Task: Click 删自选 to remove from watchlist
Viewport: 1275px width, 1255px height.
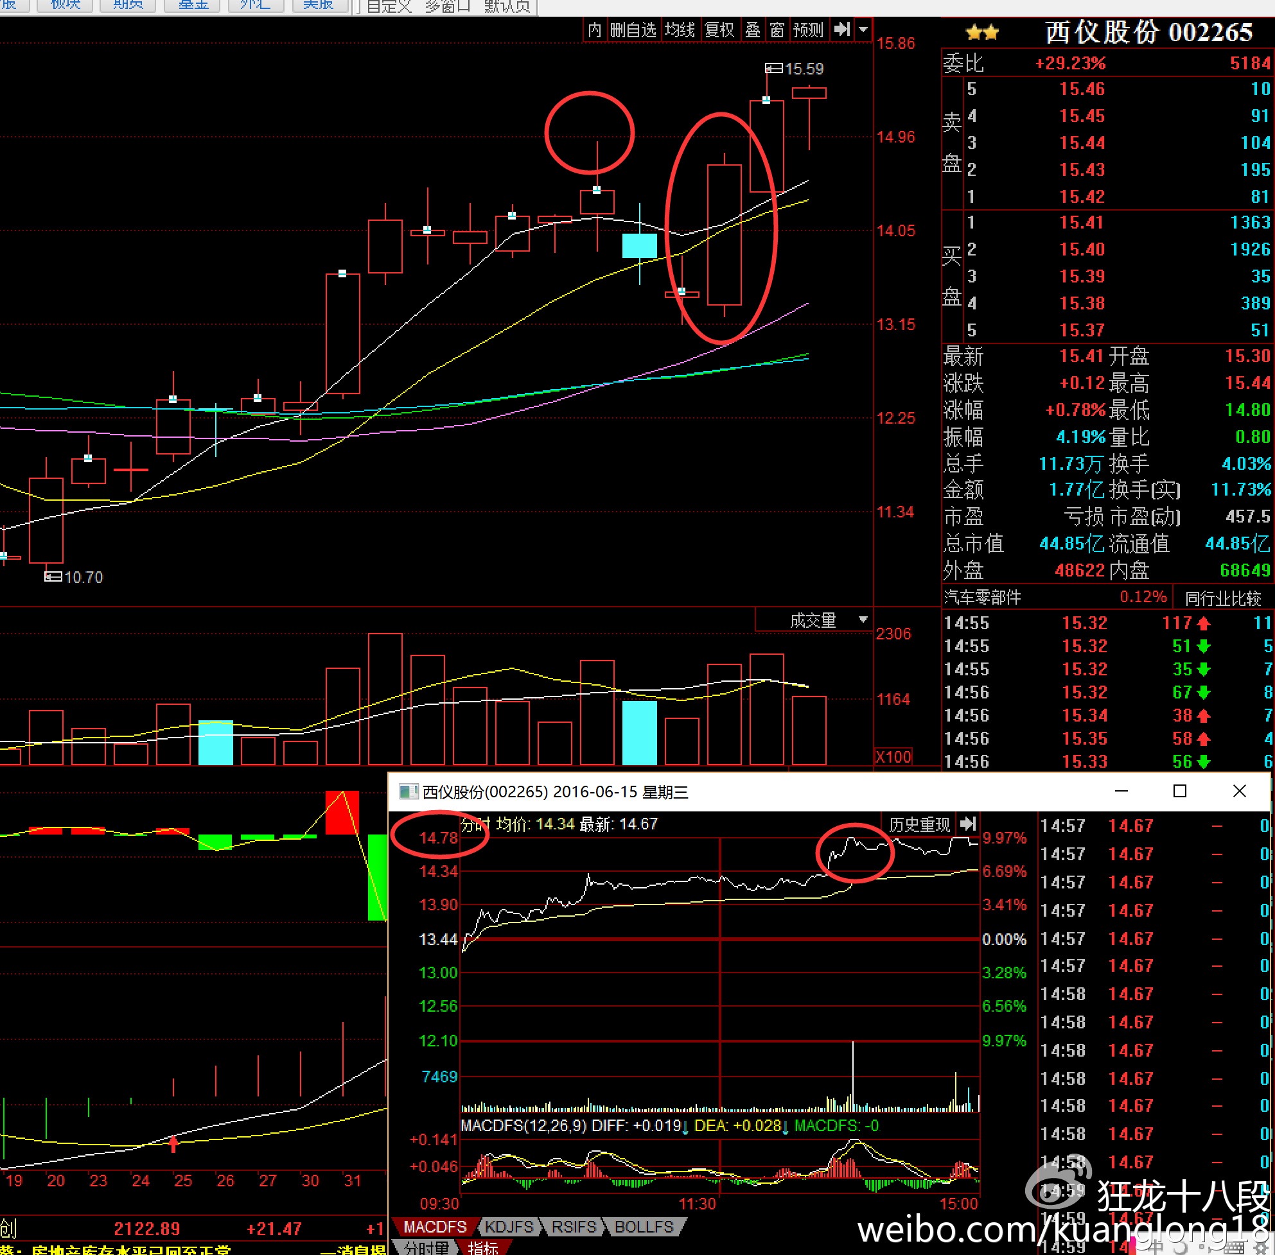Action: (633, 30)
